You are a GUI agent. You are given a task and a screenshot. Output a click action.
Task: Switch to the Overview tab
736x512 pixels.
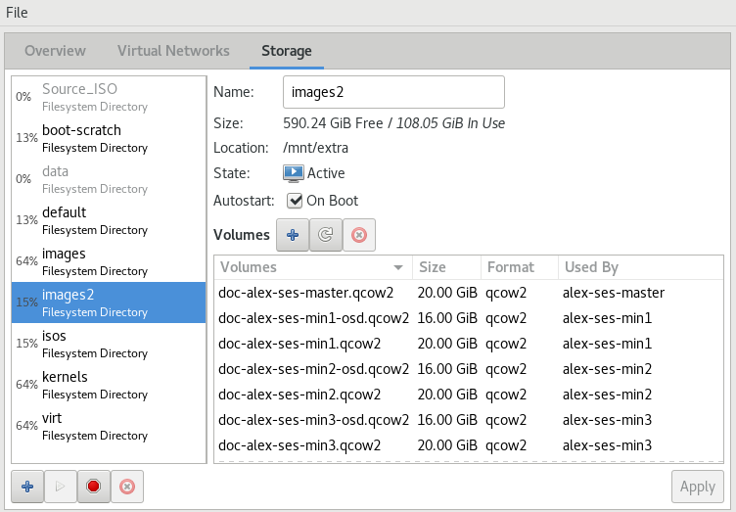(x=55, y=51)
